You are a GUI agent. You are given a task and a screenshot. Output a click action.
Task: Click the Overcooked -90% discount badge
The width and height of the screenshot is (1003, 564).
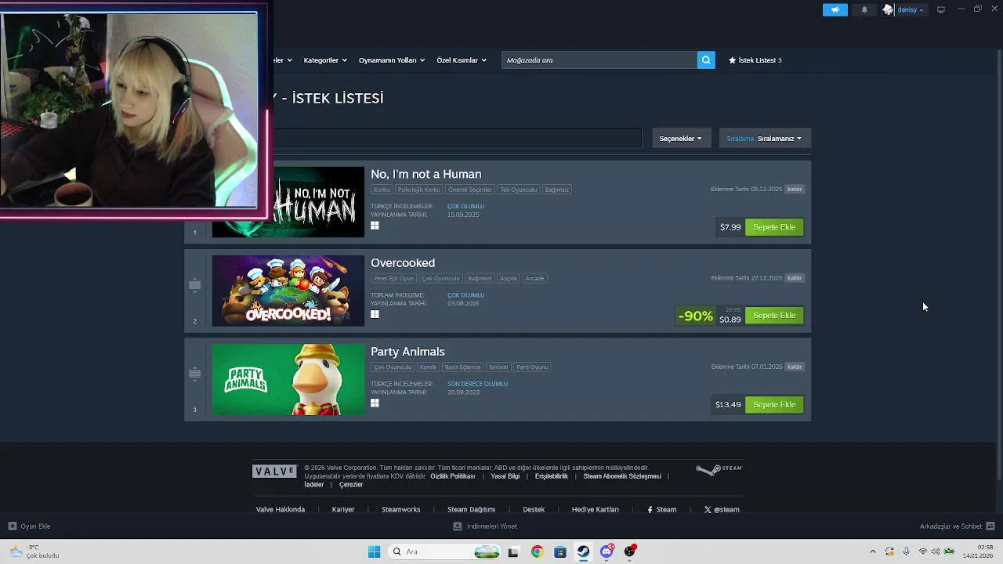[695, 316]
